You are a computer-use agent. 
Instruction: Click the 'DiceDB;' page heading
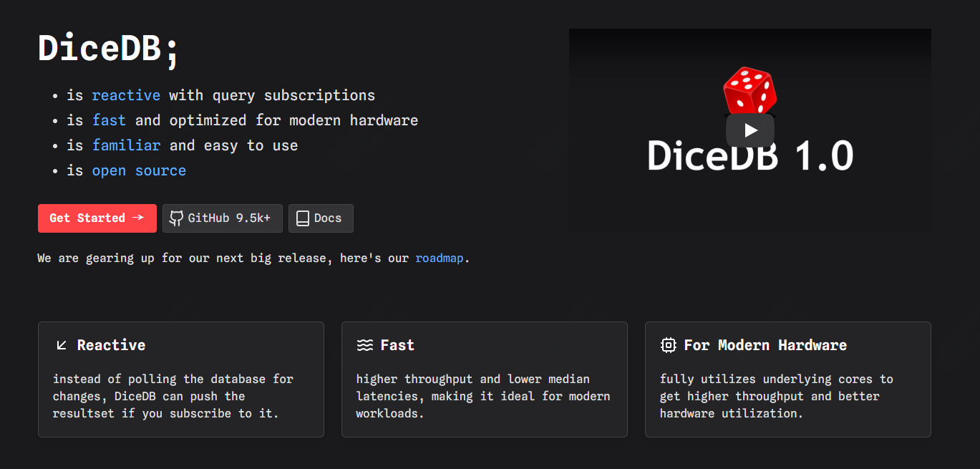(110, 49)
